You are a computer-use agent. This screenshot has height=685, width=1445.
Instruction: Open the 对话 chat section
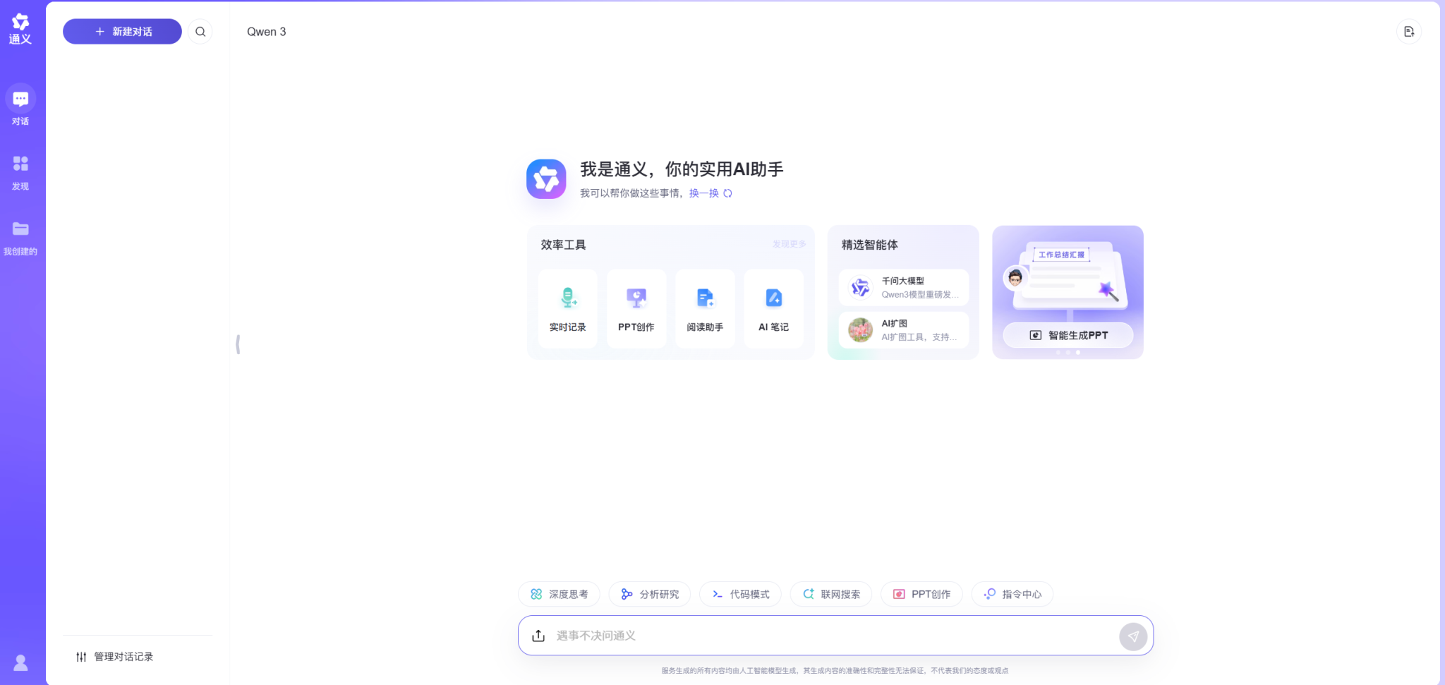coord(20,105)
